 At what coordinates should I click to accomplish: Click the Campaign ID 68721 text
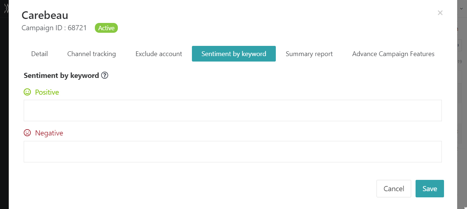click(x=54, y=28)
